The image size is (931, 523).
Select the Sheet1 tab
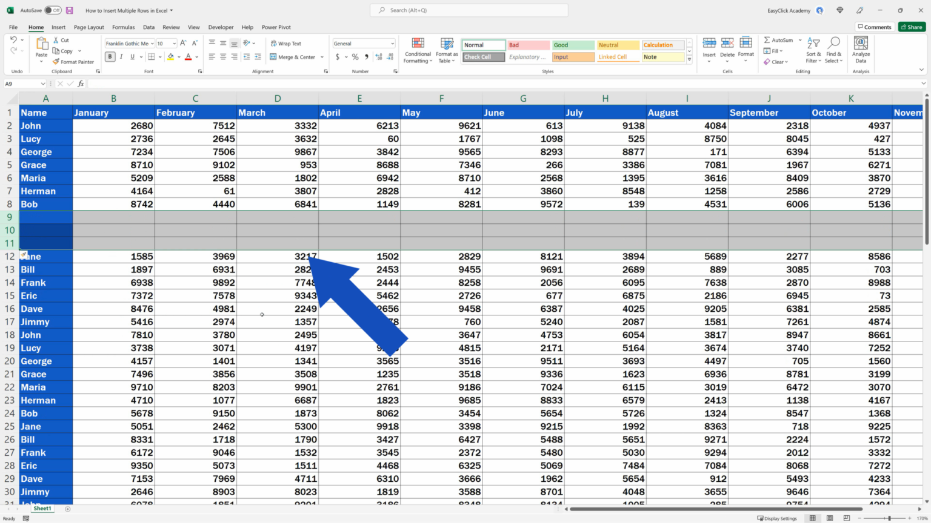coord(42,508)
